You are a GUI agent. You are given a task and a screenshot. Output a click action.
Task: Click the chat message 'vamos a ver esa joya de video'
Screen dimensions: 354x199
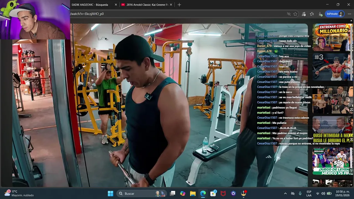[292, 46]
